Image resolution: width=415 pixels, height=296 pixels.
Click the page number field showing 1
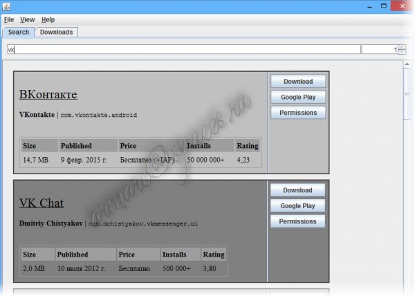(380, 50)
